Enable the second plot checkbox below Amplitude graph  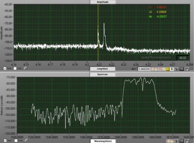(15, 68)
